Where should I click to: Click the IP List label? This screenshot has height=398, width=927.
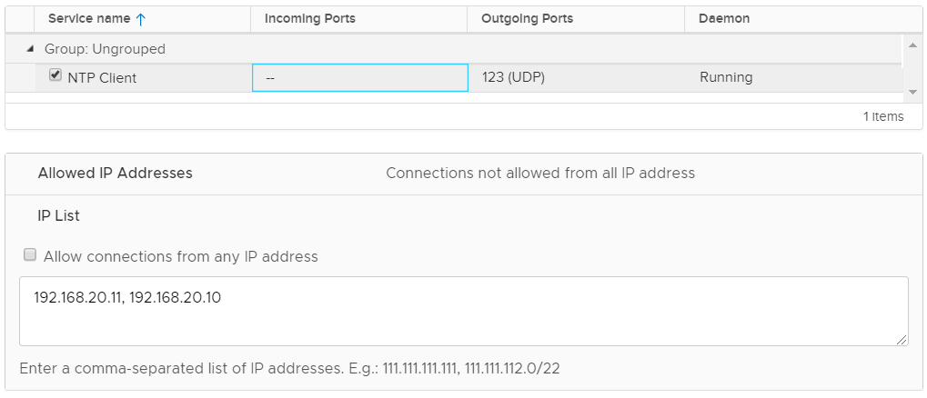click(x=58, y=215)
